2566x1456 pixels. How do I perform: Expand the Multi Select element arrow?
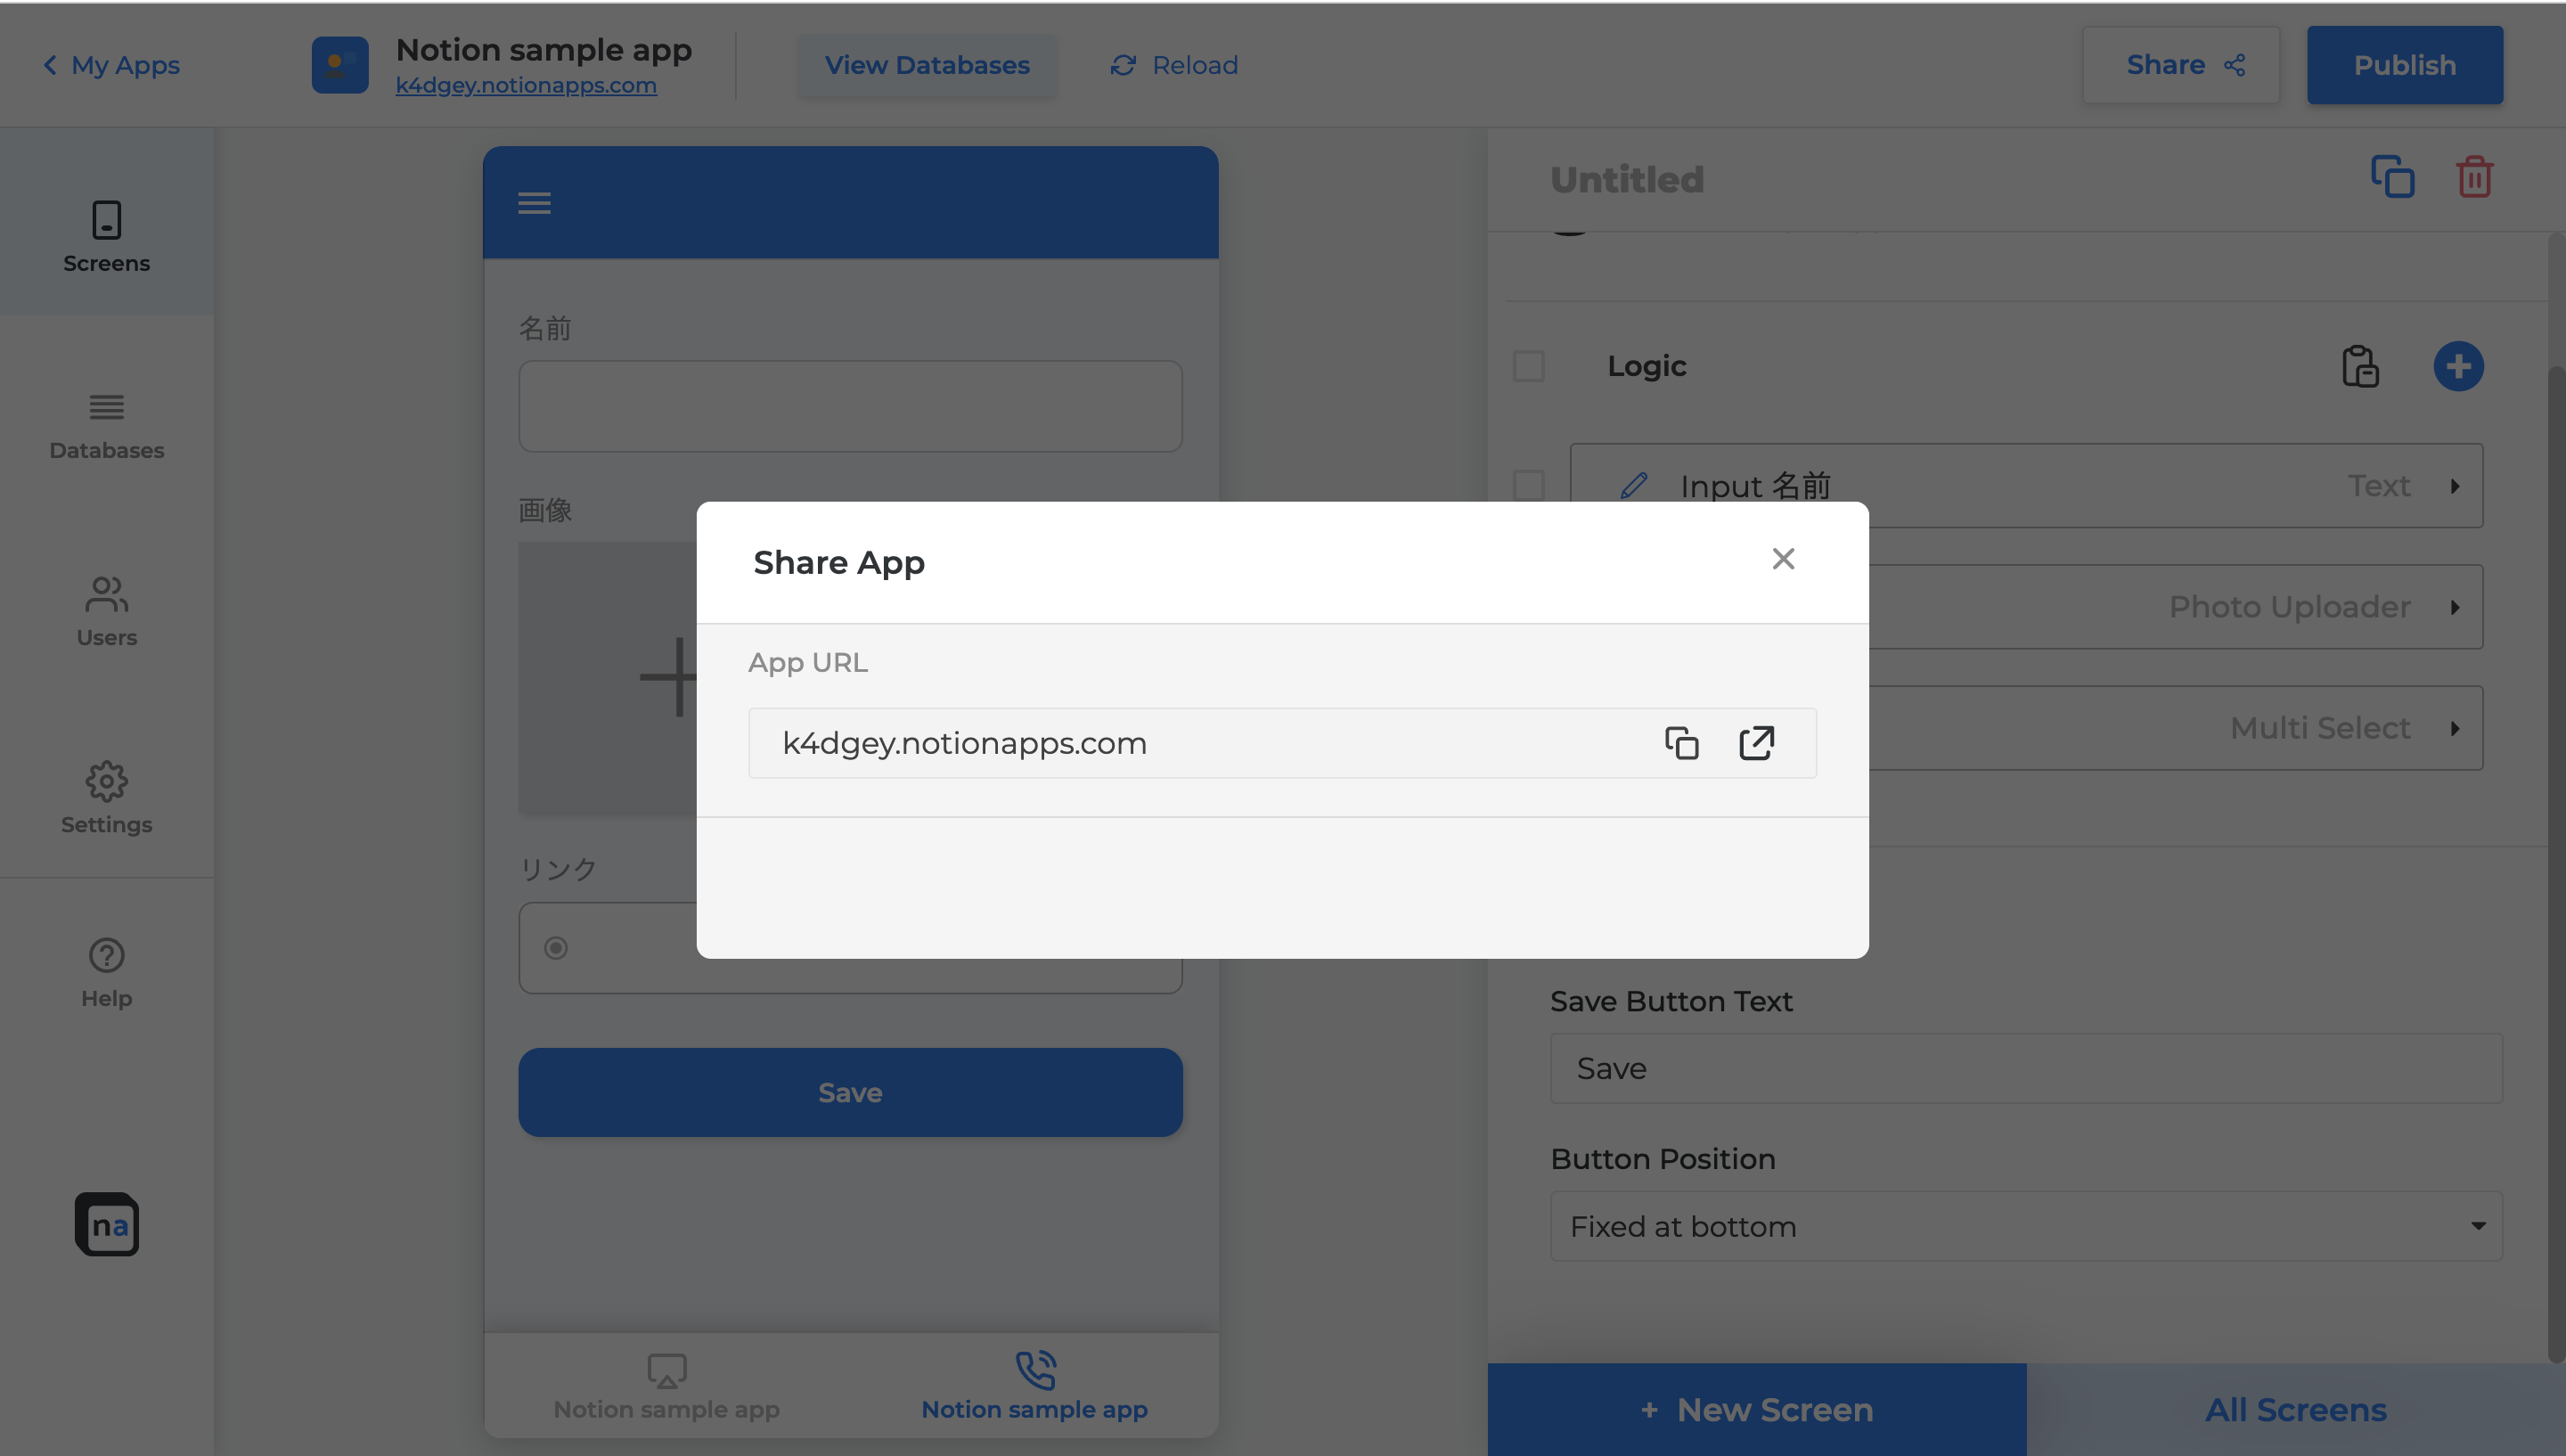[2454, 728]
